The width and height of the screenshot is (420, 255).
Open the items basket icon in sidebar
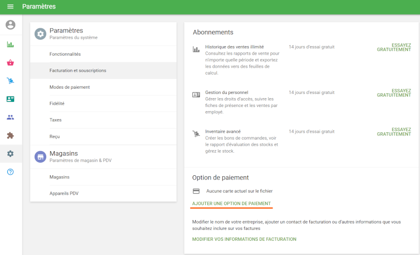point(10,63)
